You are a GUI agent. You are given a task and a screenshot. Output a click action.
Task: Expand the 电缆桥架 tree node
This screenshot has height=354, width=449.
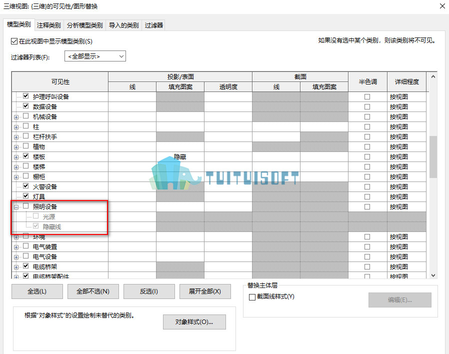(x=16, y=267)
